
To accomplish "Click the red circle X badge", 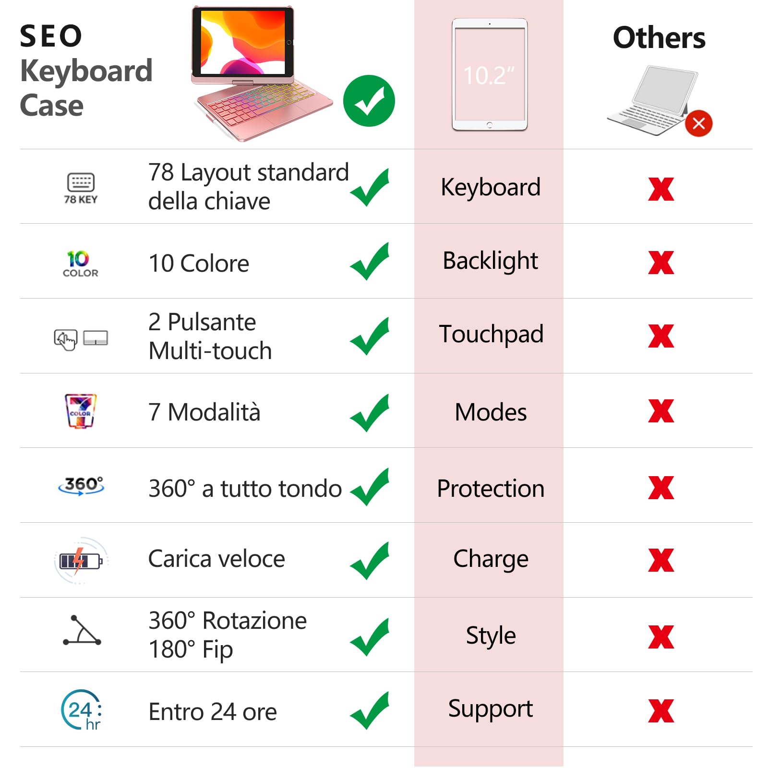I will tap(698, 123).
